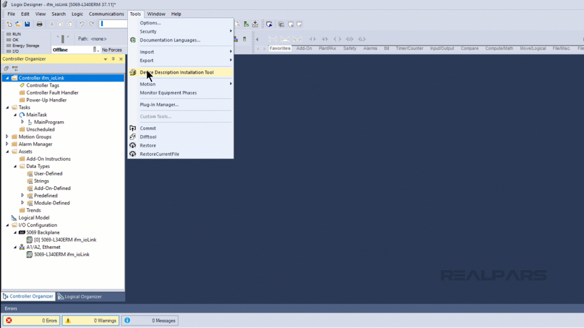
Task: Click the blue Messages info icon
Action: [127, 321]
